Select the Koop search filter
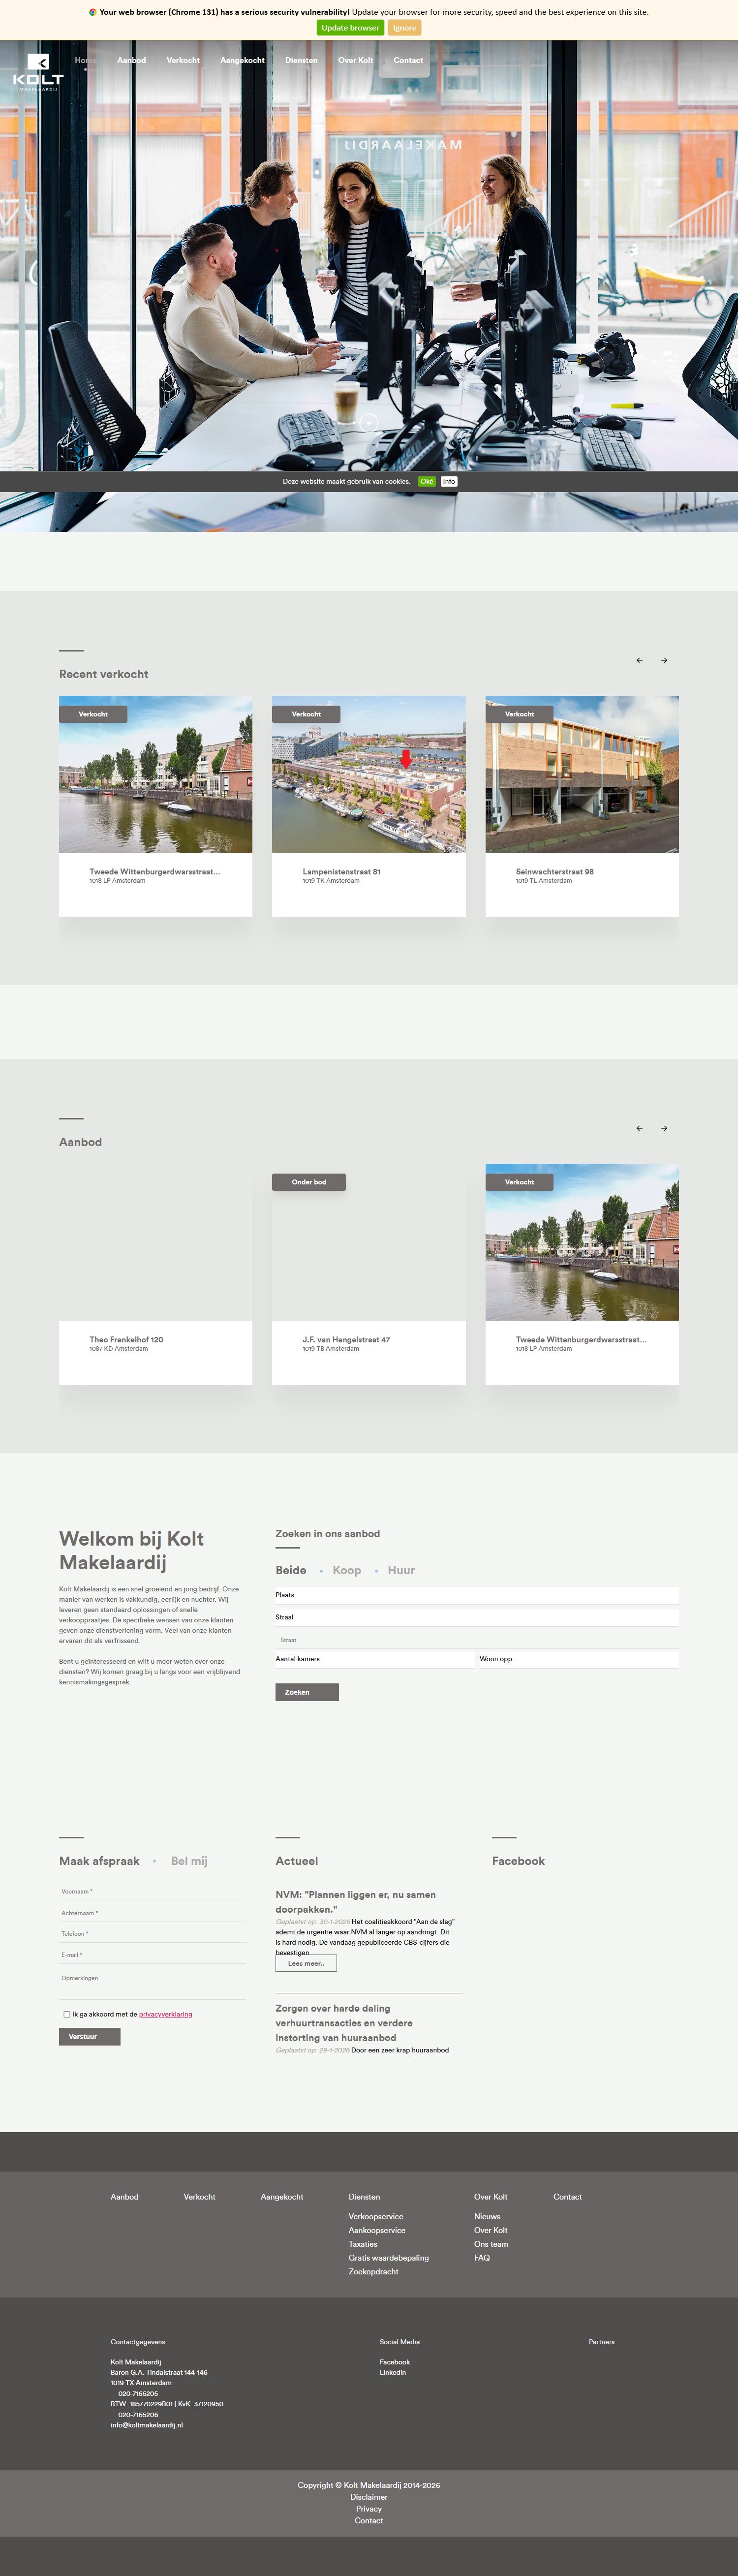 (346, 1570)
